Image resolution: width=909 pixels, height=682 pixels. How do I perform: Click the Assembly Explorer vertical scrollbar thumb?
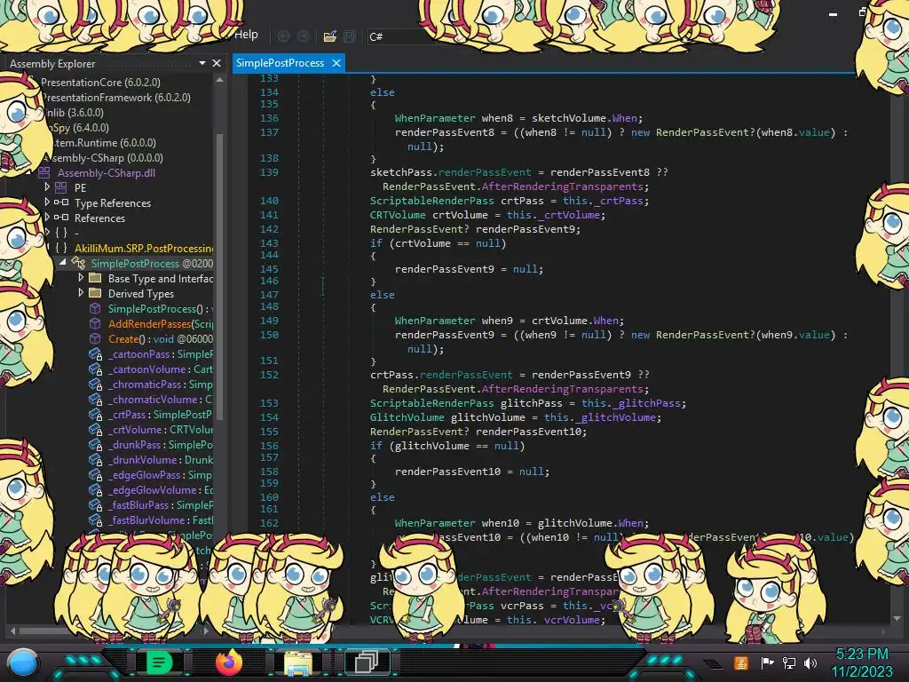point(219,275)
